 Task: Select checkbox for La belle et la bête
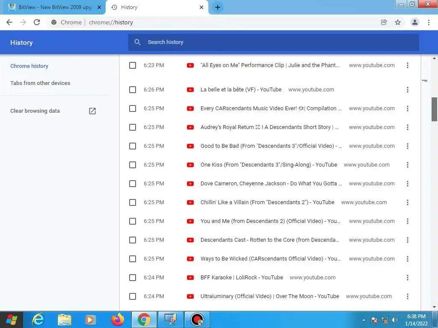tap(133, 90)
